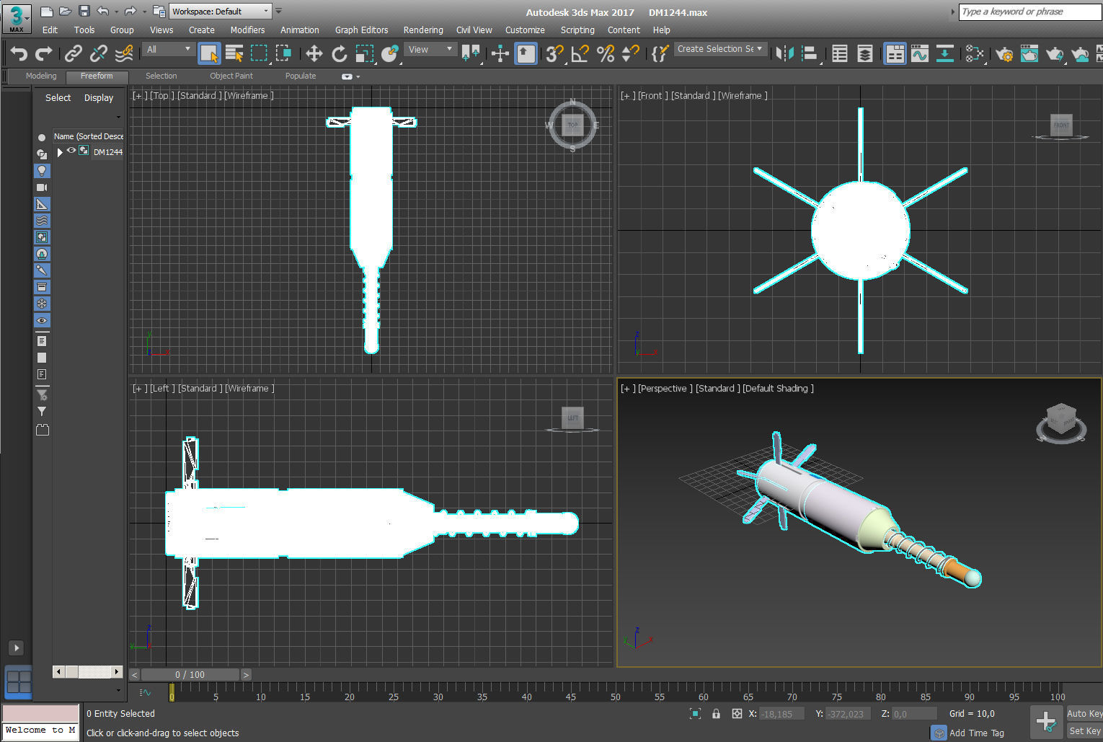
Task: Click the time slider at 0 / 100
Action: click(x=190, y=675)
